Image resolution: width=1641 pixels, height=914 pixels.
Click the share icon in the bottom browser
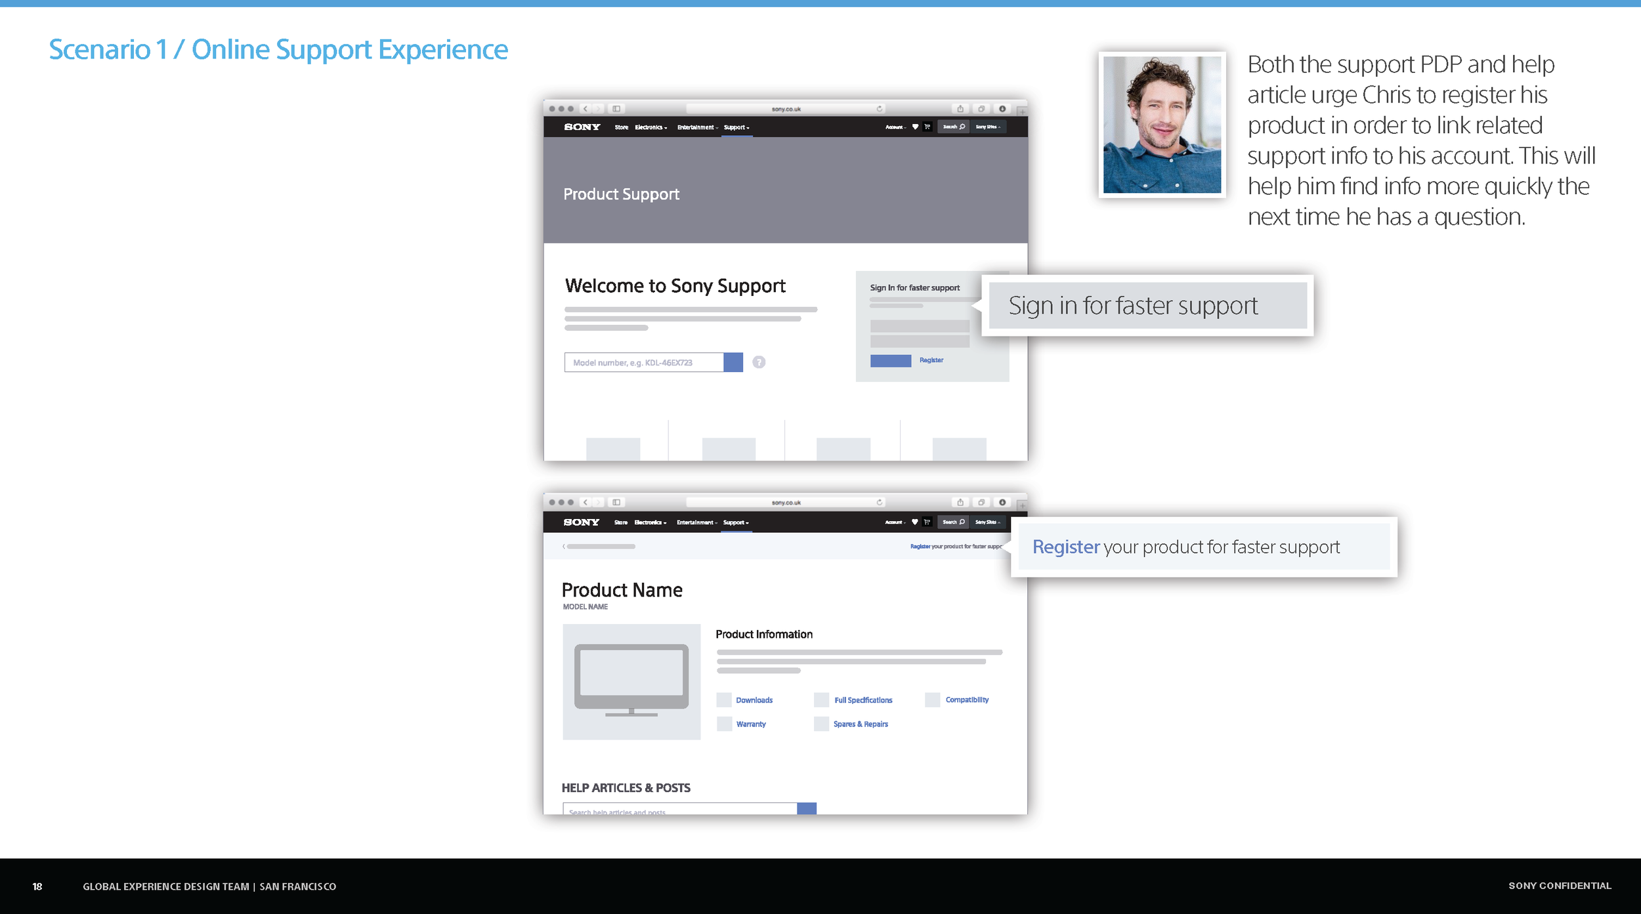(960, 503)
